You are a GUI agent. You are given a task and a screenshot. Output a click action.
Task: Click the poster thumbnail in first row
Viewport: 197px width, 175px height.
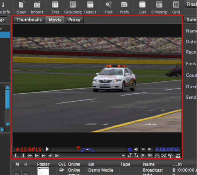[x=43, y=171]
